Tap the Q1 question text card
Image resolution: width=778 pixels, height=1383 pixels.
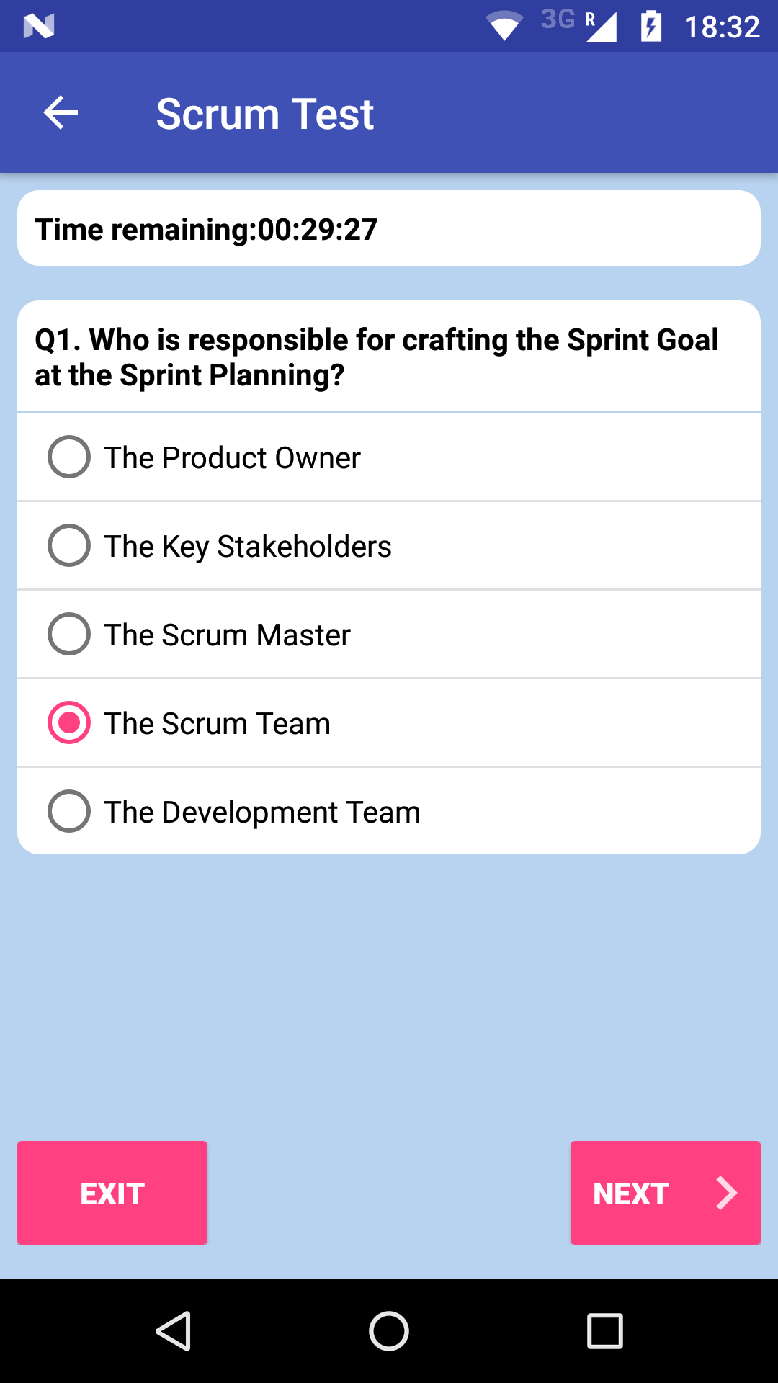click(x=389, y=356)
